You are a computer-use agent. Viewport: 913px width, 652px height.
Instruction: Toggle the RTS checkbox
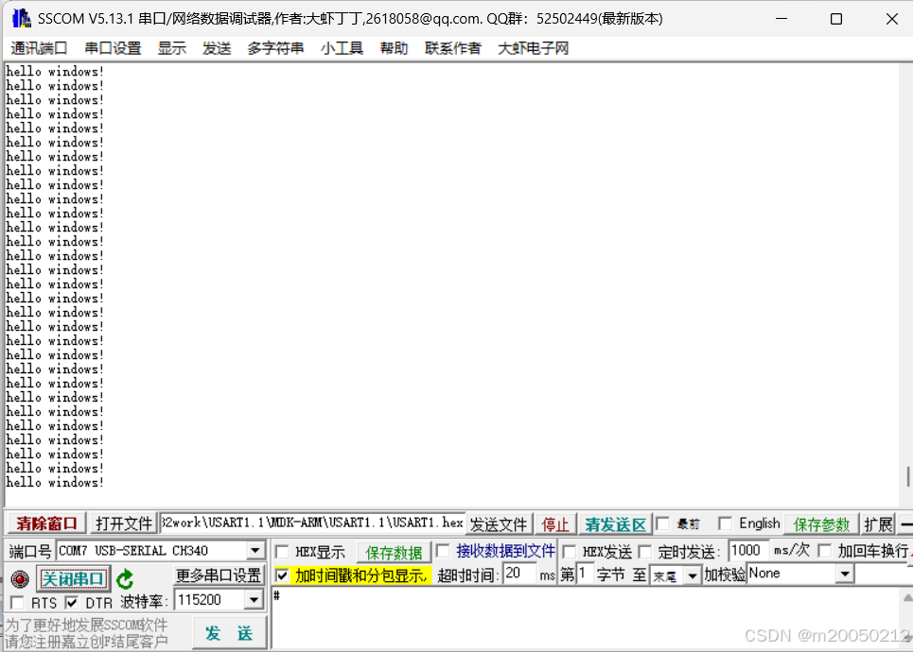[16, 599]
